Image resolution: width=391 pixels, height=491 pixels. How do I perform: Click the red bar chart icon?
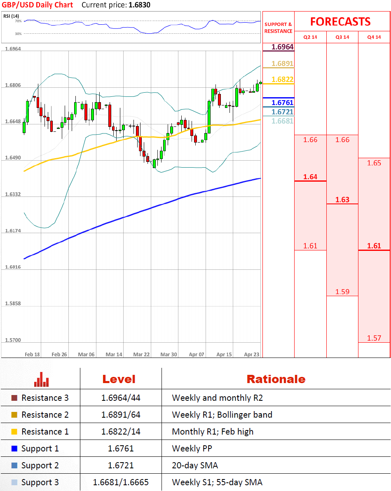tap(41, 379)
